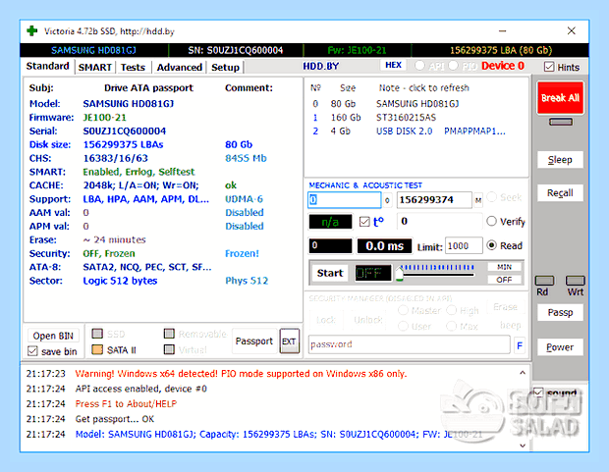Click the SATA II orange indicator box
This screenshot has height=472, width=609.
[97, 349]
